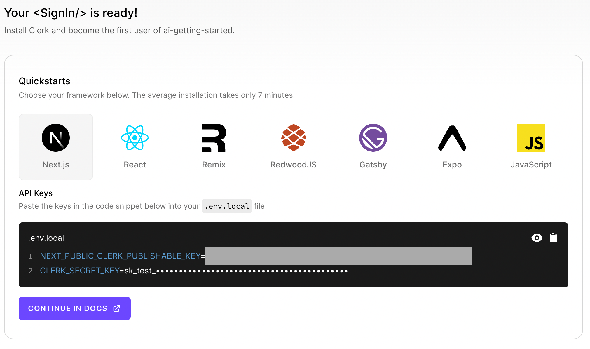
Task: Click the "Your <SignIn/> is ready!" title
Action: [x=71, y=13]
